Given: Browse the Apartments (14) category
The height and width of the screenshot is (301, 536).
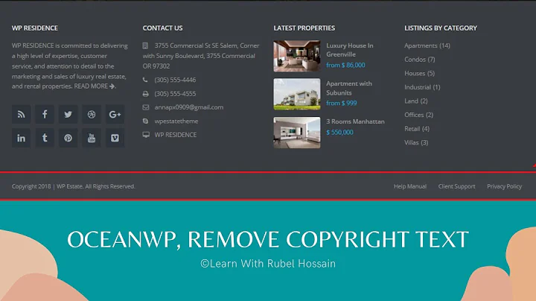Looking at the screenshot, I should click(x=427, y=45).
